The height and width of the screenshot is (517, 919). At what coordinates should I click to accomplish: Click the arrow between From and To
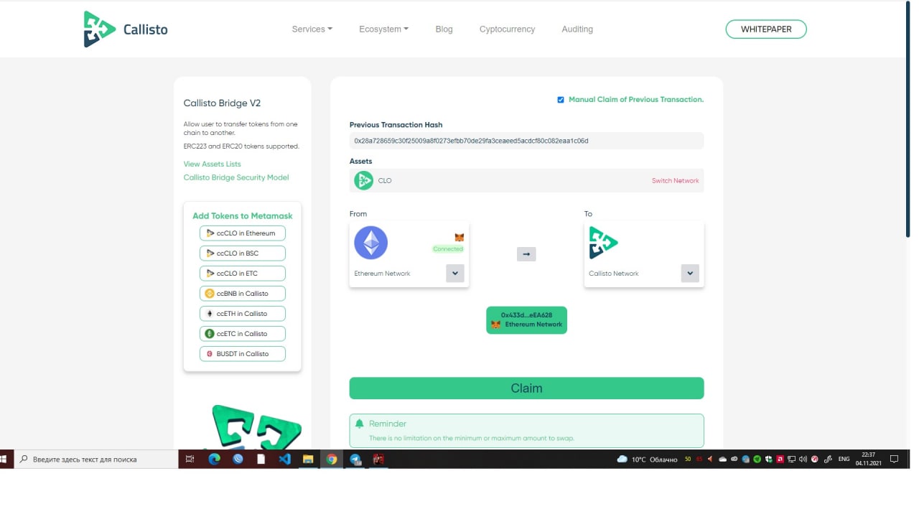pos(526,254)
